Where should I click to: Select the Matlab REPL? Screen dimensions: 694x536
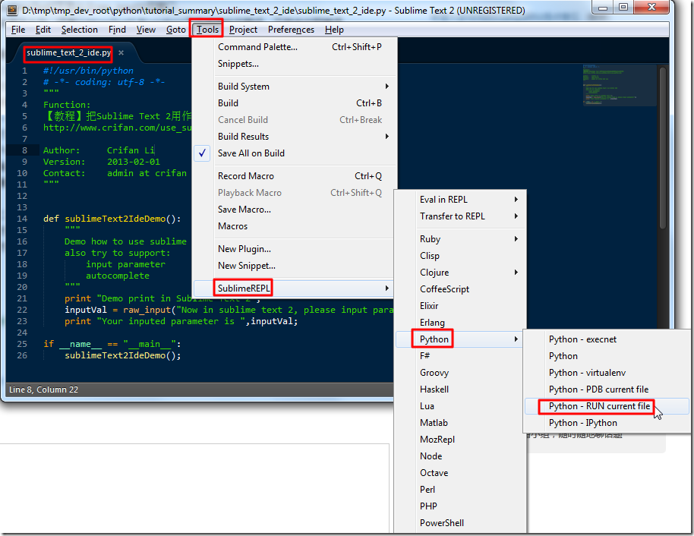tap(435, 422)
